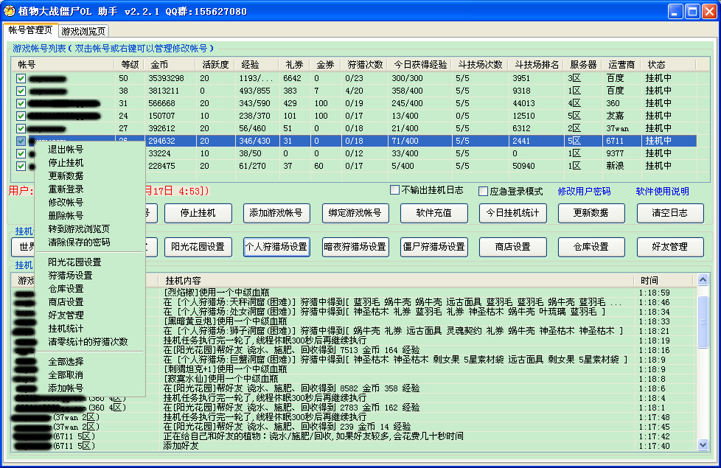Click 清空日志 to clear logs
This screenshot has width=721, height=468.
pos(670,213)
